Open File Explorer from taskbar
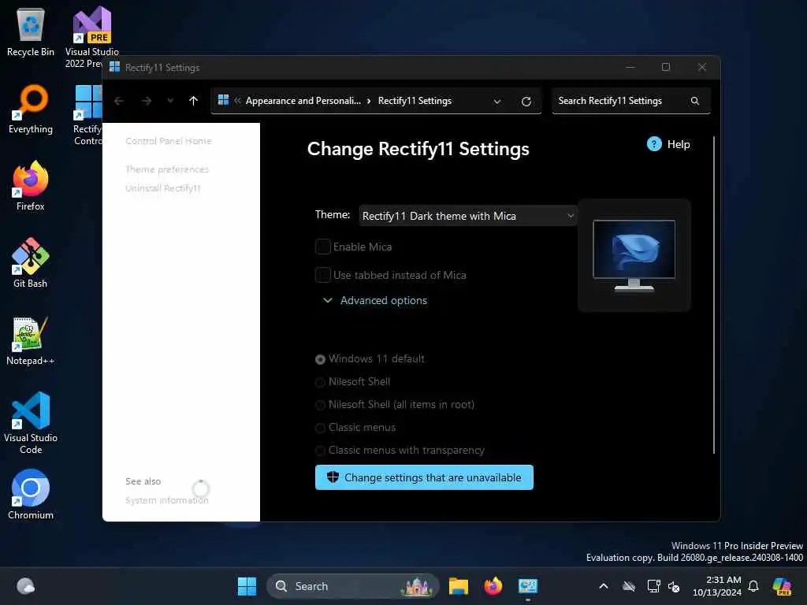807x605 pixels. 458,586
